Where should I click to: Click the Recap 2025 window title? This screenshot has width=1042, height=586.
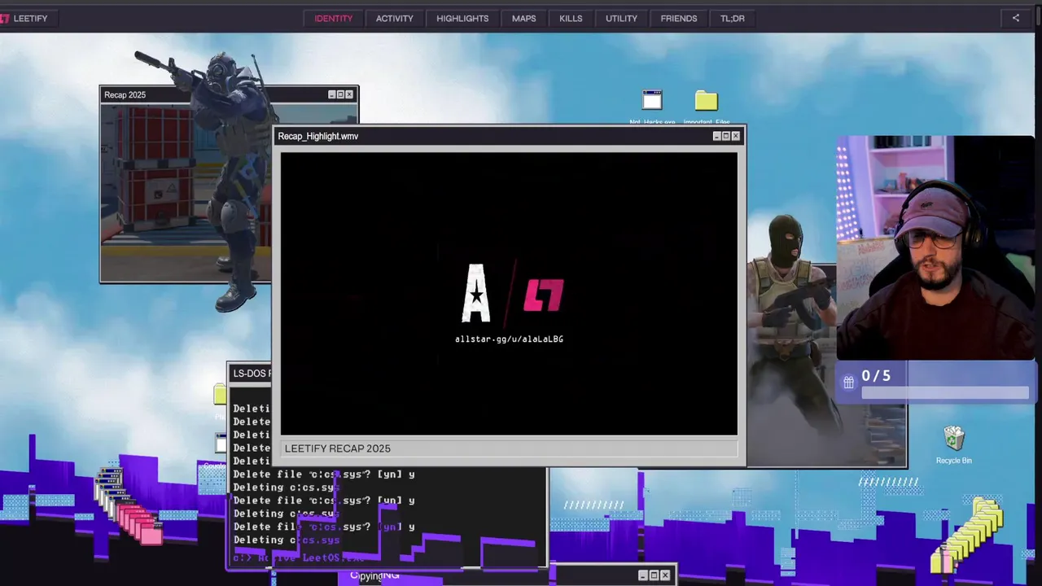point(125,95)
